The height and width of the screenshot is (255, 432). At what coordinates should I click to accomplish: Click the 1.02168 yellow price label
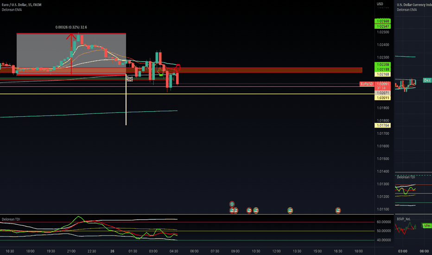[383, 75]
